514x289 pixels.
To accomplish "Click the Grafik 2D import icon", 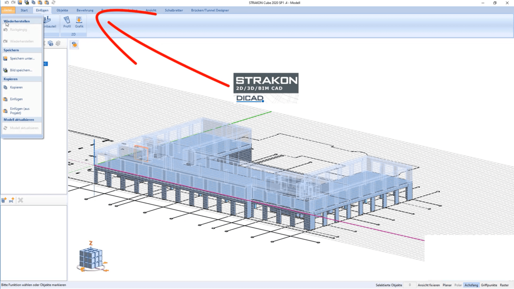I will click(x=79, y=22).
